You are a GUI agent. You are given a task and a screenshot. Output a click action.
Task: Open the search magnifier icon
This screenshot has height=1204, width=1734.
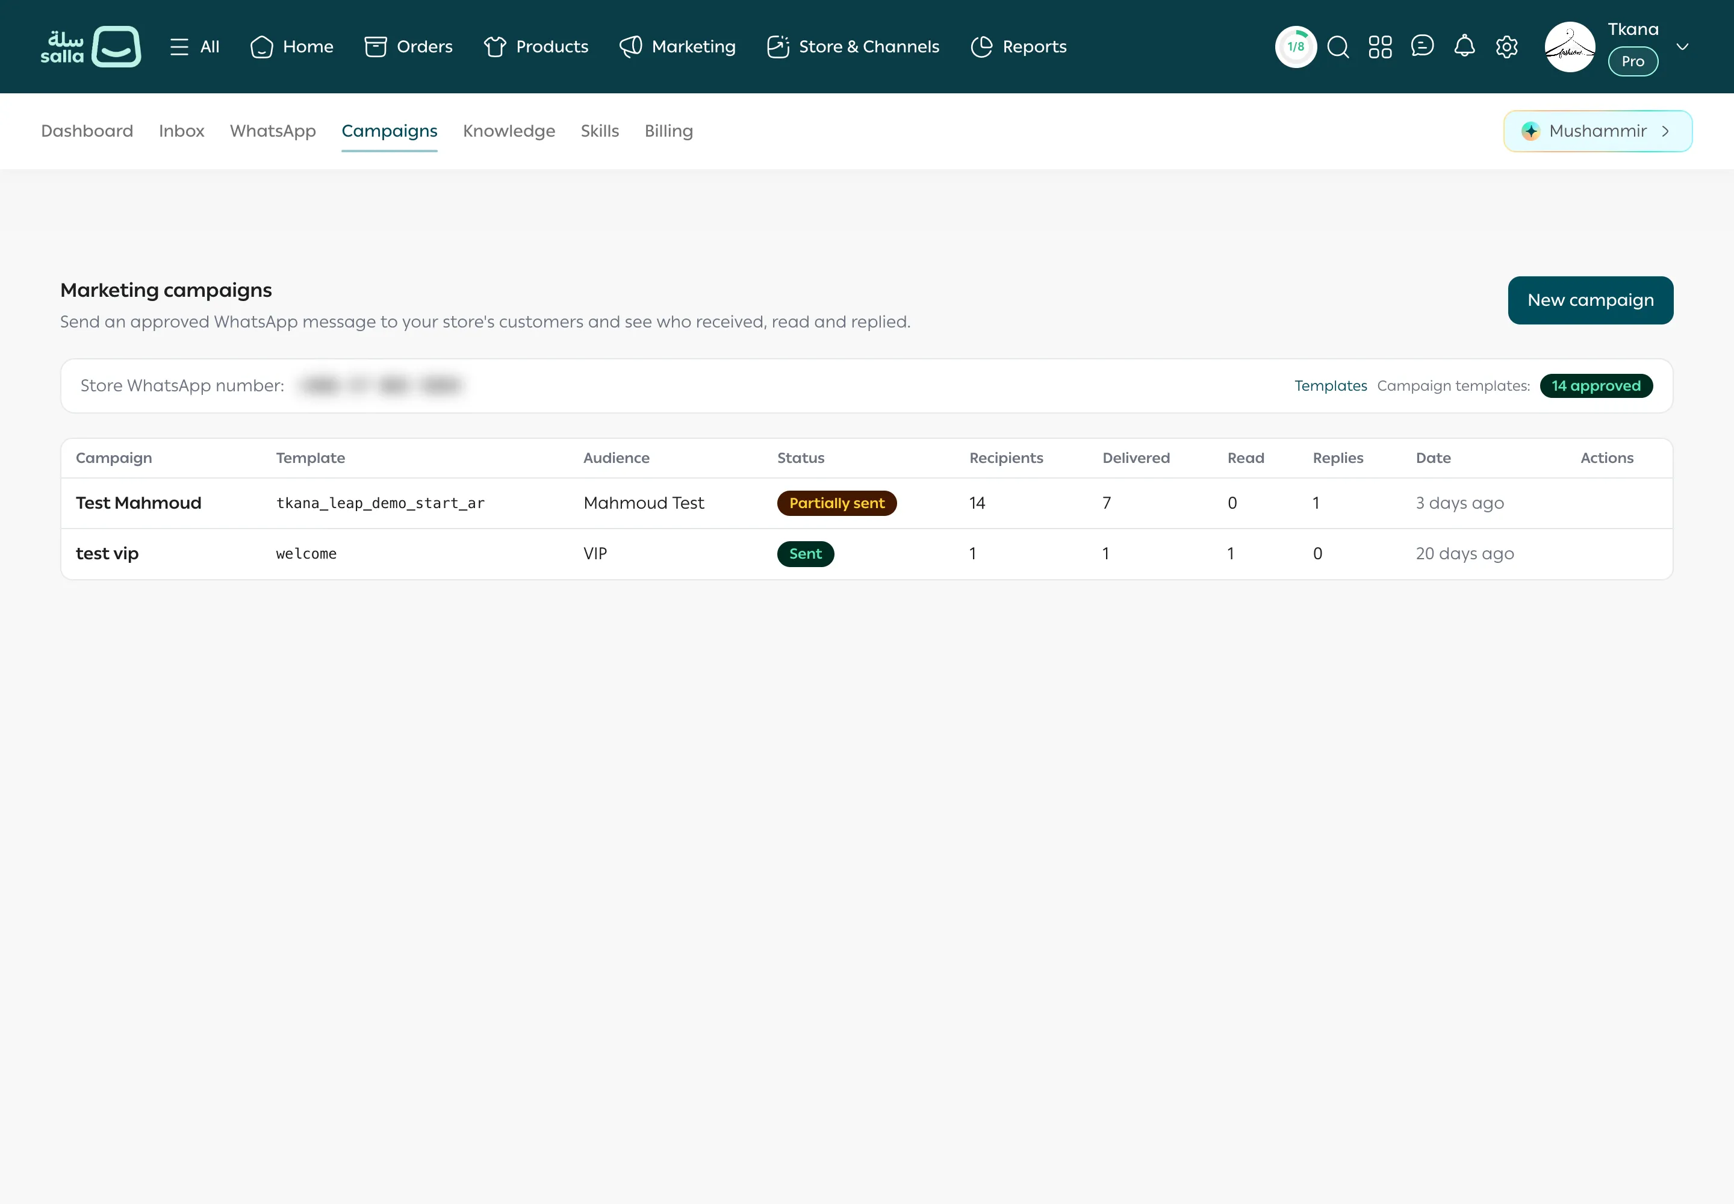point(1338,47)
